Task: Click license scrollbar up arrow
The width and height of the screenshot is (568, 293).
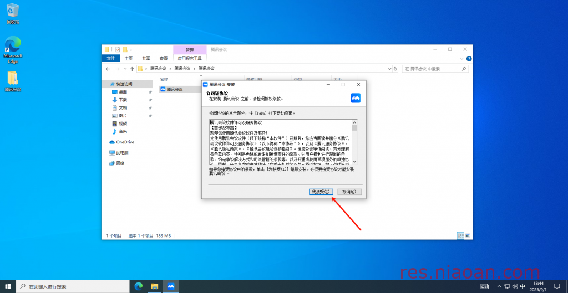Action: coord(354,122)
